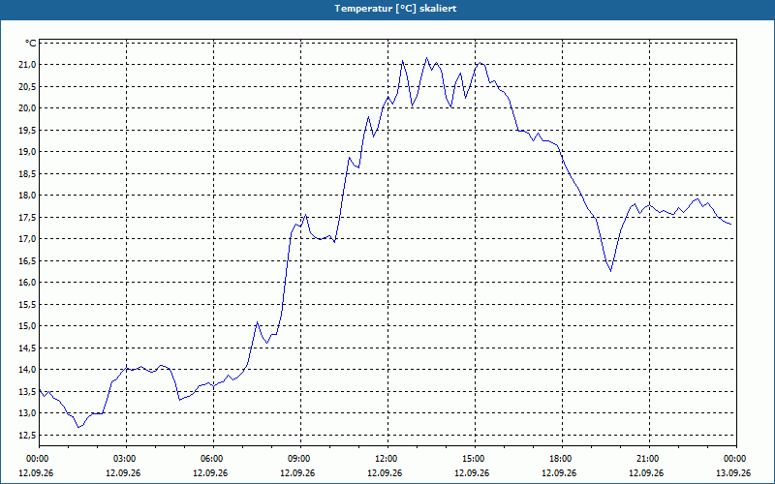Click the 12.09.26 date beneath 12:00

(x=385, y=472)
